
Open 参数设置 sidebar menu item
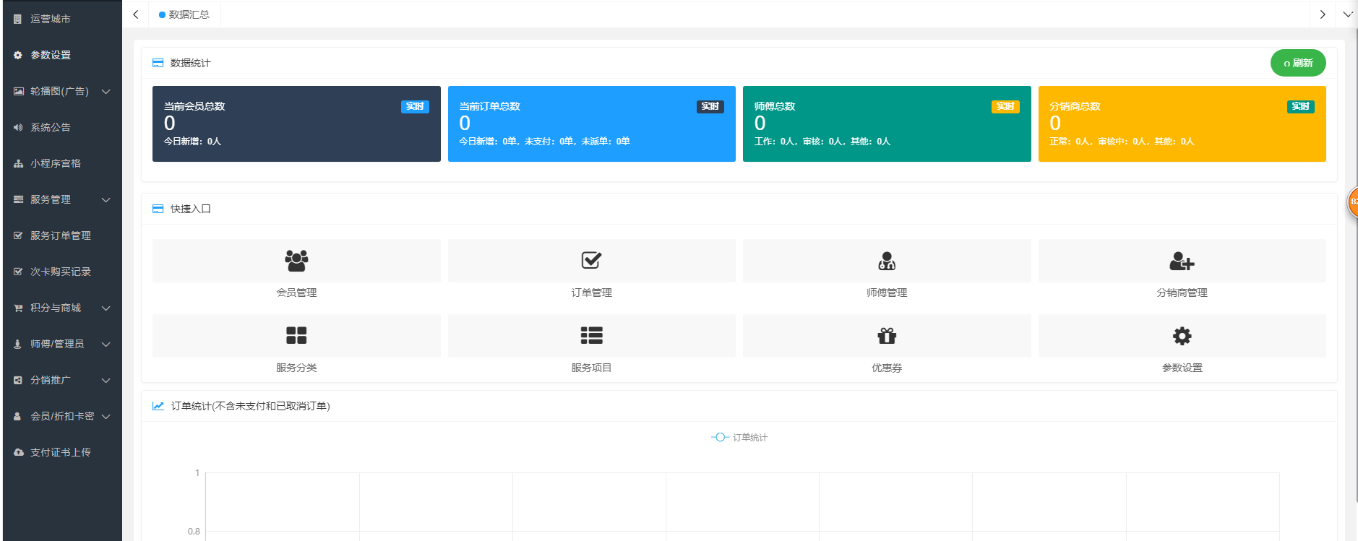(x=62, y=55)
